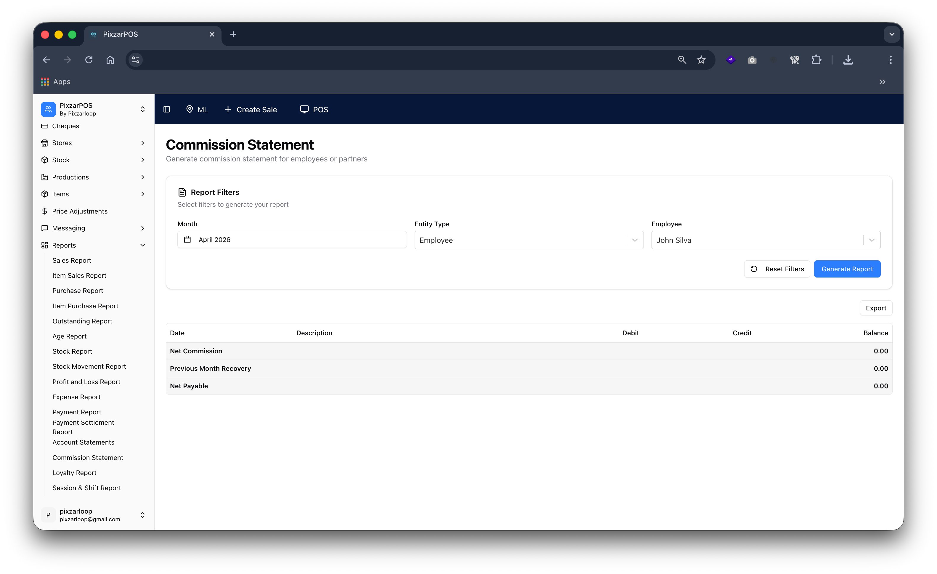The width and height of the screenshot is (937, 574).
Task: Click the Export button above the table
Action: click(x=876, y=308)
